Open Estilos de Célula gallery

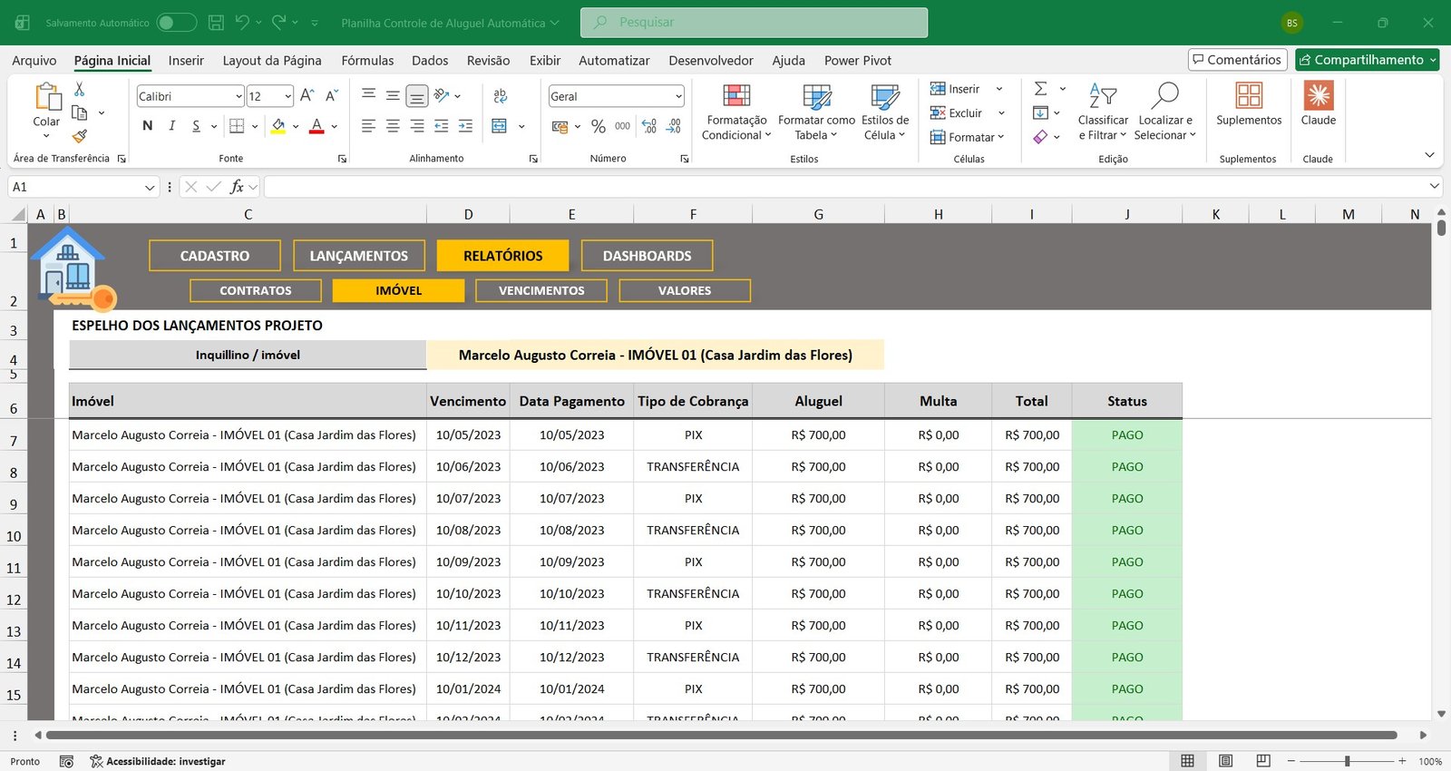(x=885, y=112)
